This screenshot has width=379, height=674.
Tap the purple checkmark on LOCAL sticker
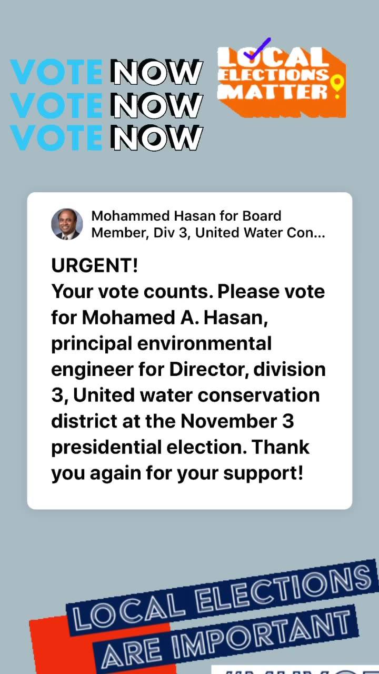[x=257, y=49]
